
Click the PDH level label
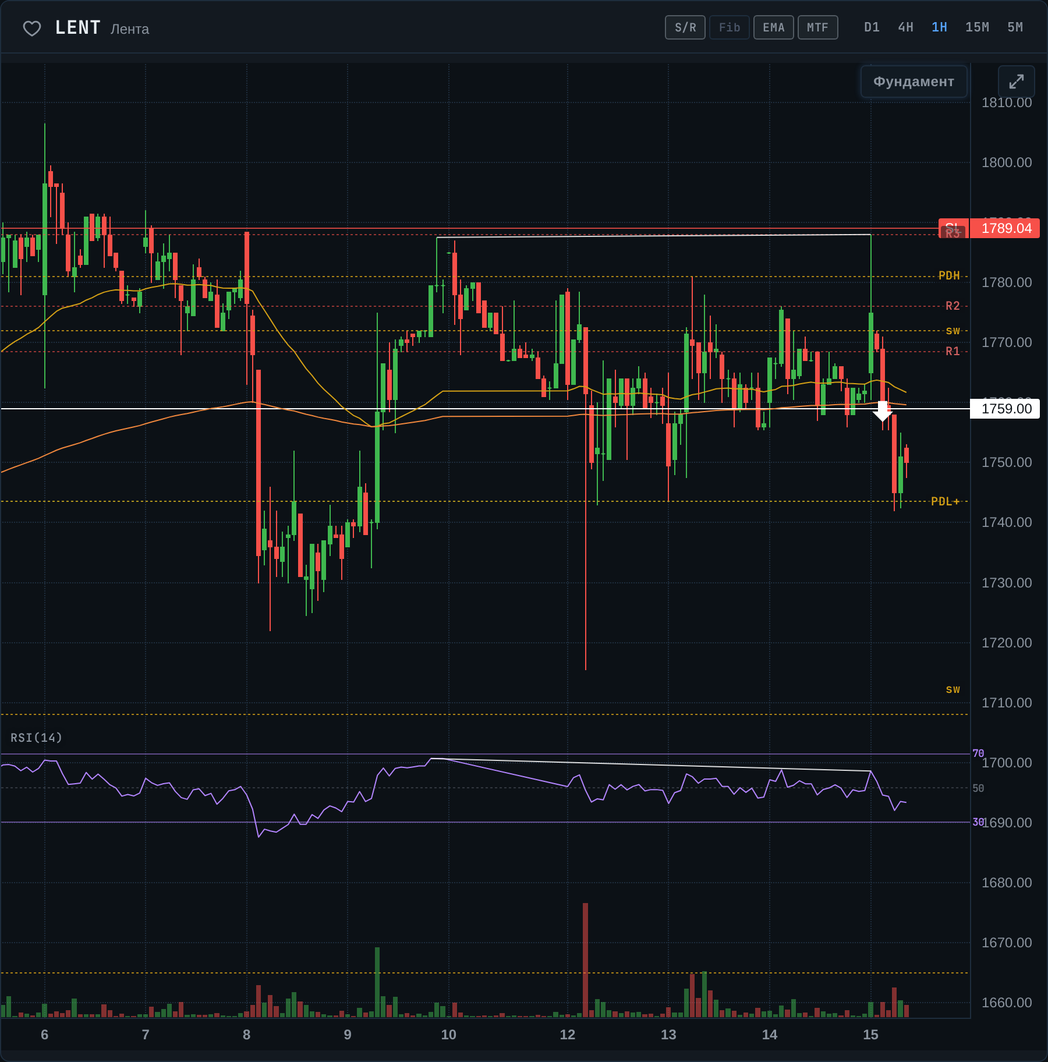pos(949,275)
